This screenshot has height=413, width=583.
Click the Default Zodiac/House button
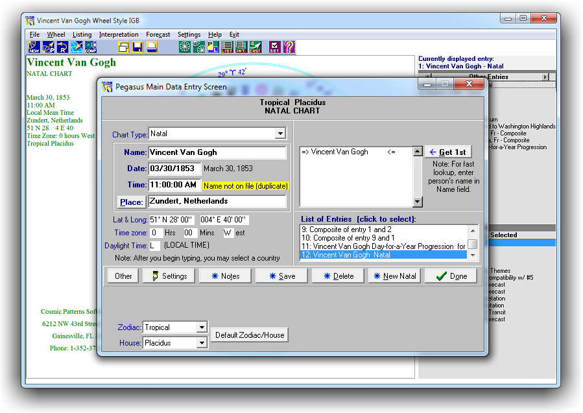point(249,335)
